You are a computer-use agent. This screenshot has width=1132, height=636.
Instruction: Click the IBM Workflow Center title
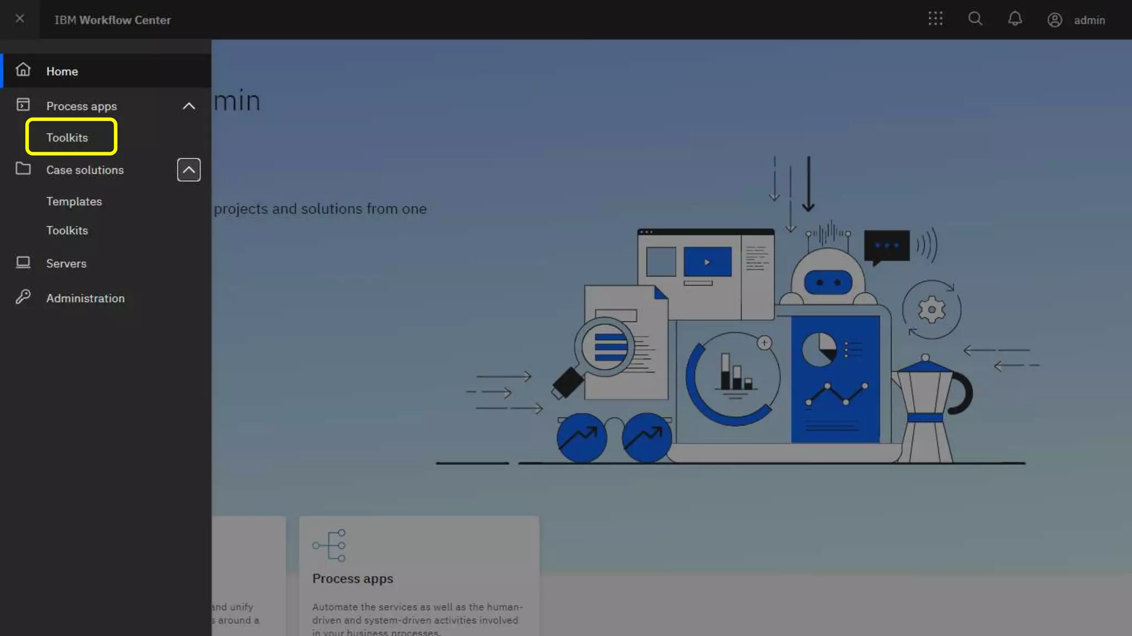(112, 20)
